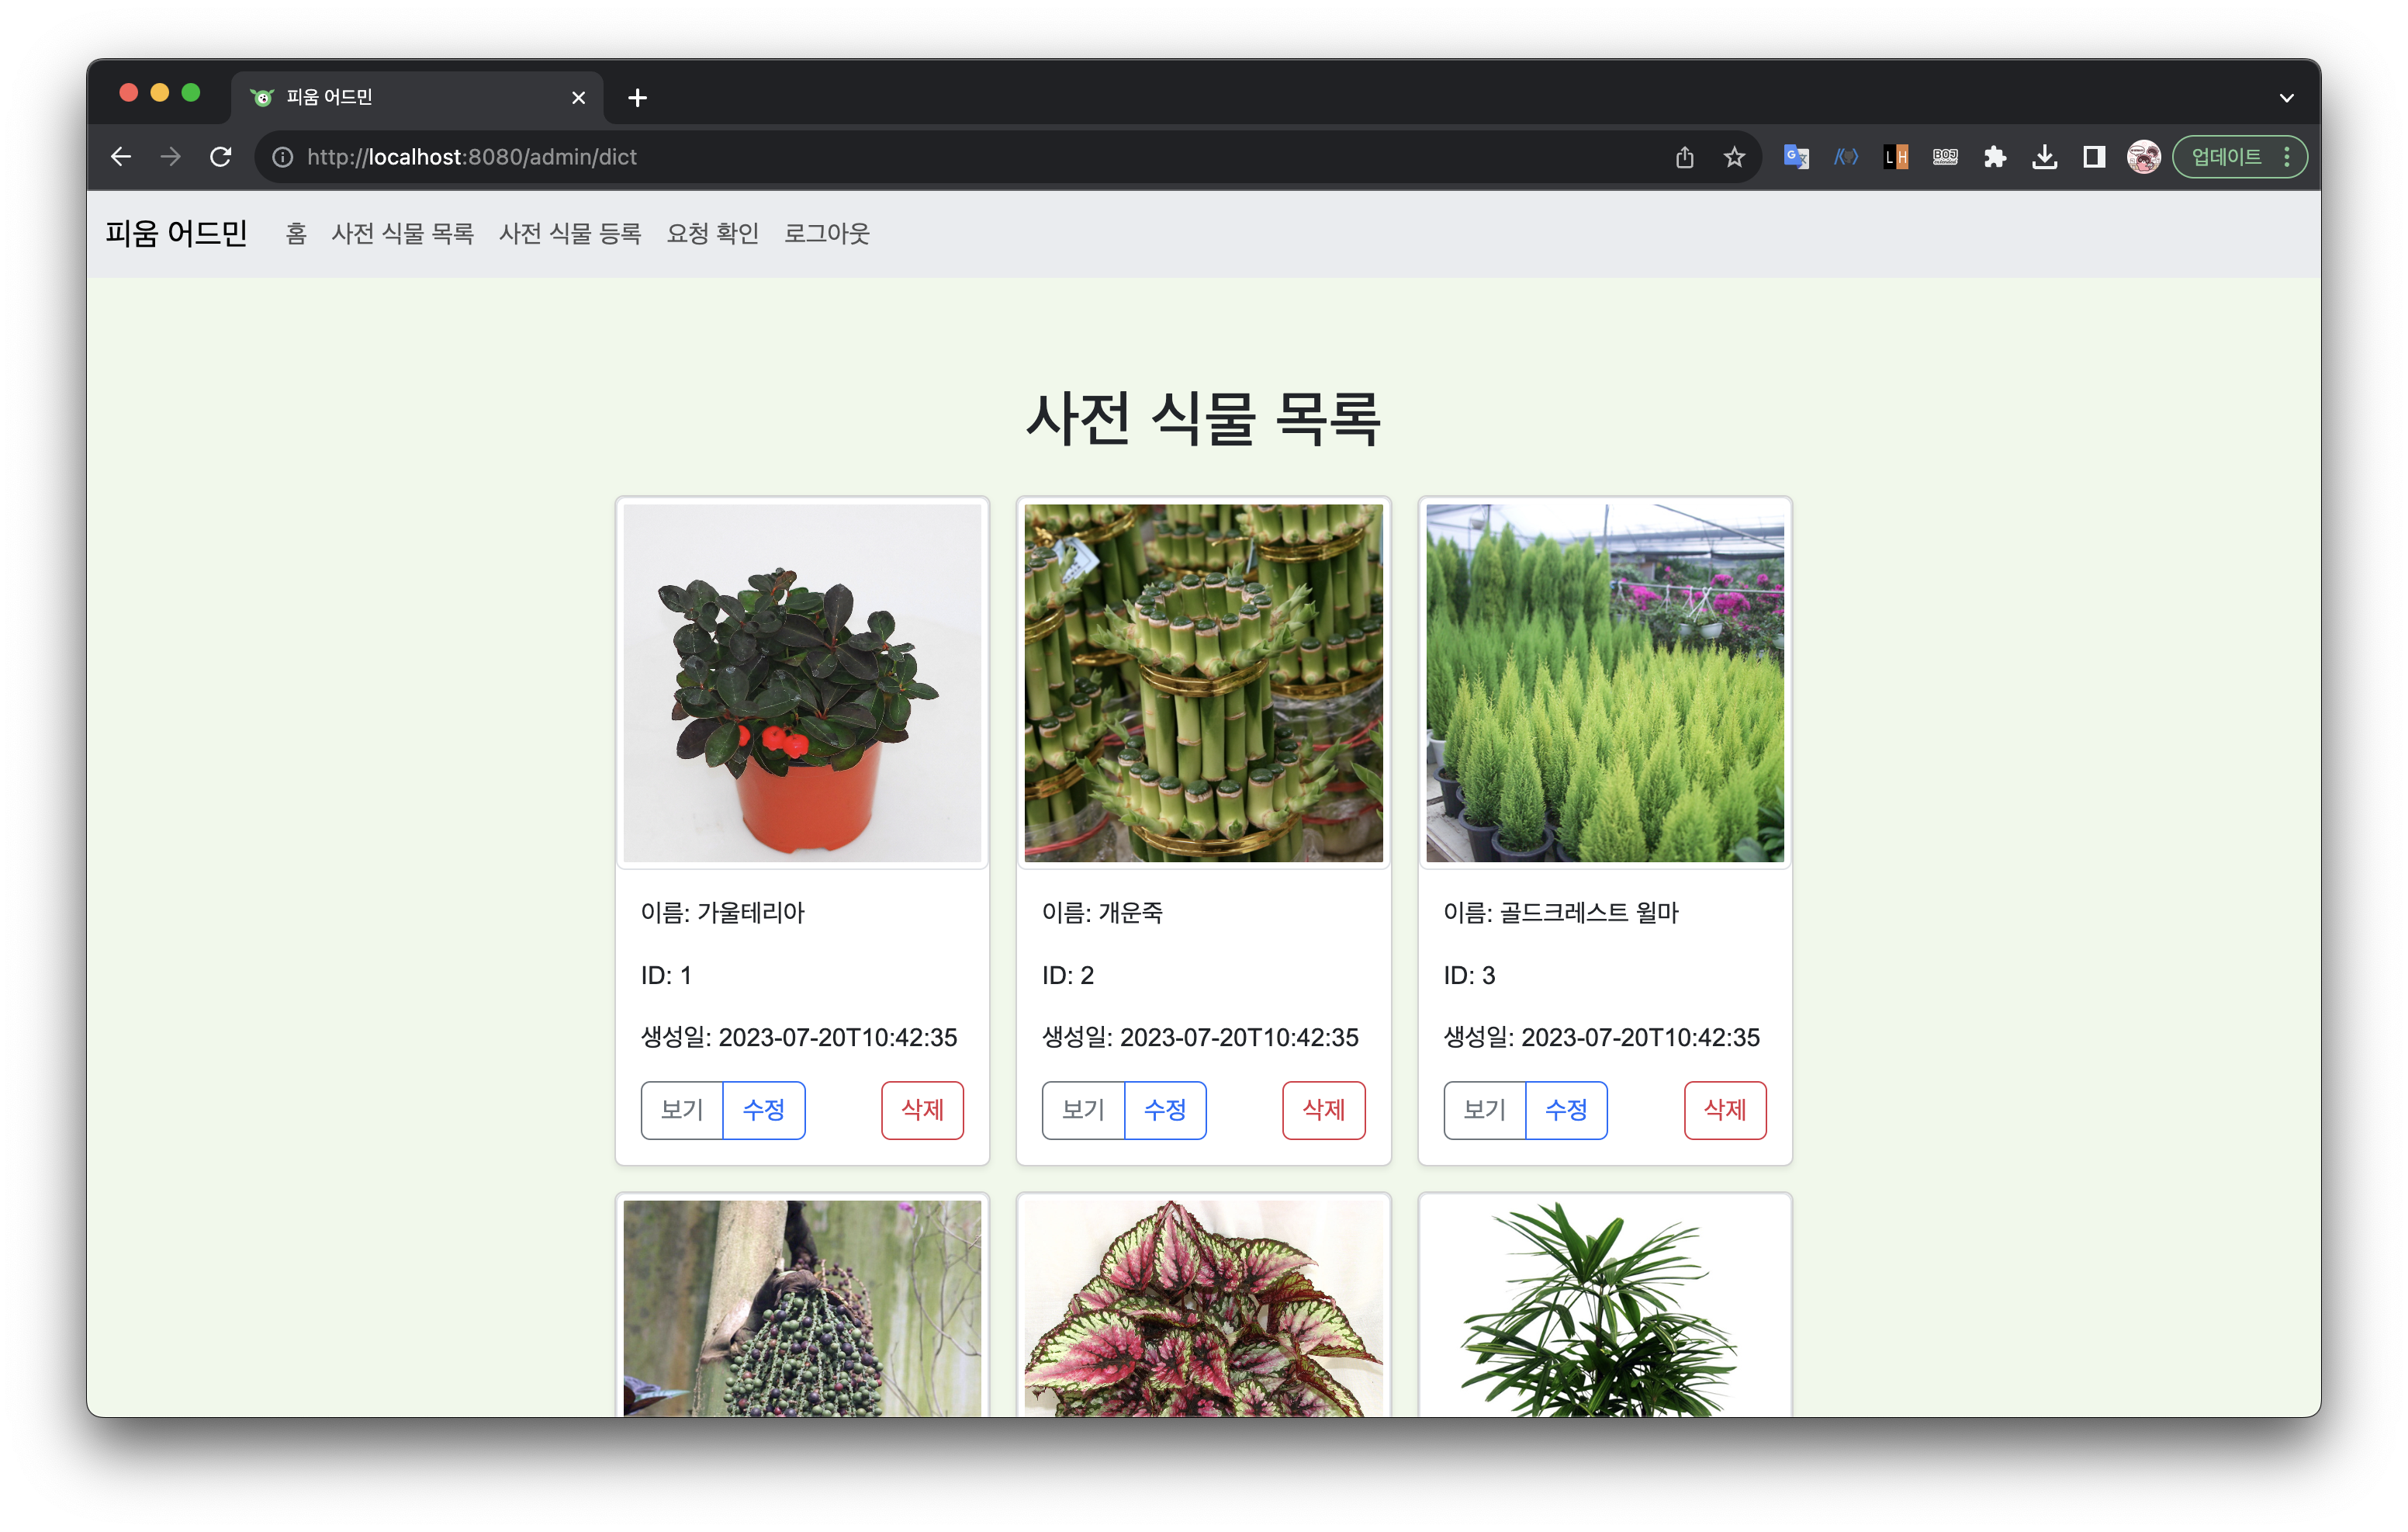The width and height of the screenshot is (2408, 1532).
Task: View the 골드크레스트 윌마 entry with 보기
Action: [1484, 1110]
